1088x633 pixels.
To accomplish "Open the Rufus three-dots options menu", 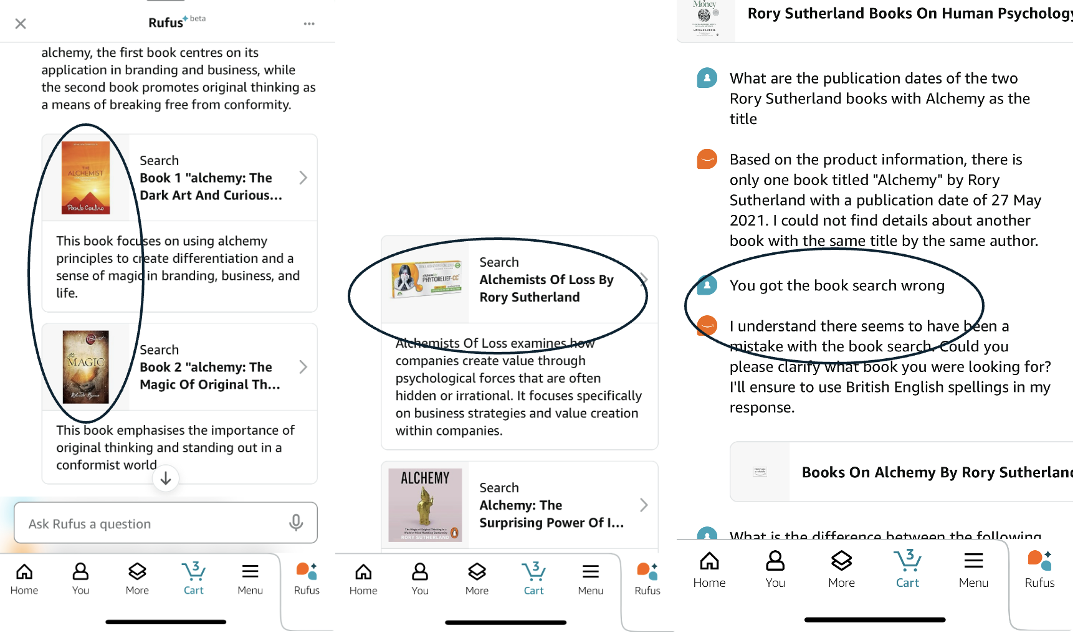I will click(309, 24).
